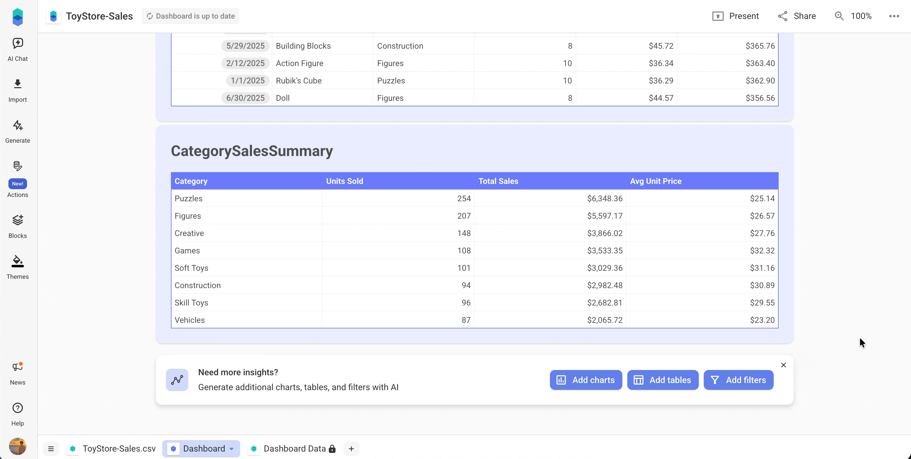
Task: Open the Dashboard tab dropdown
Action: (x=232, y=448)
